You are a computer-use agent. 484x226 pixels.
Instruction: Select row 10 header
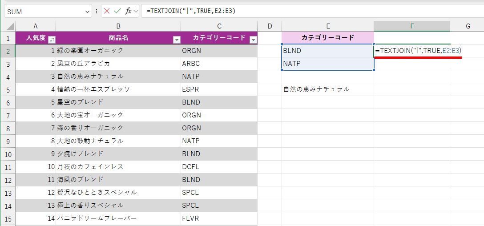tap(8, 154)
